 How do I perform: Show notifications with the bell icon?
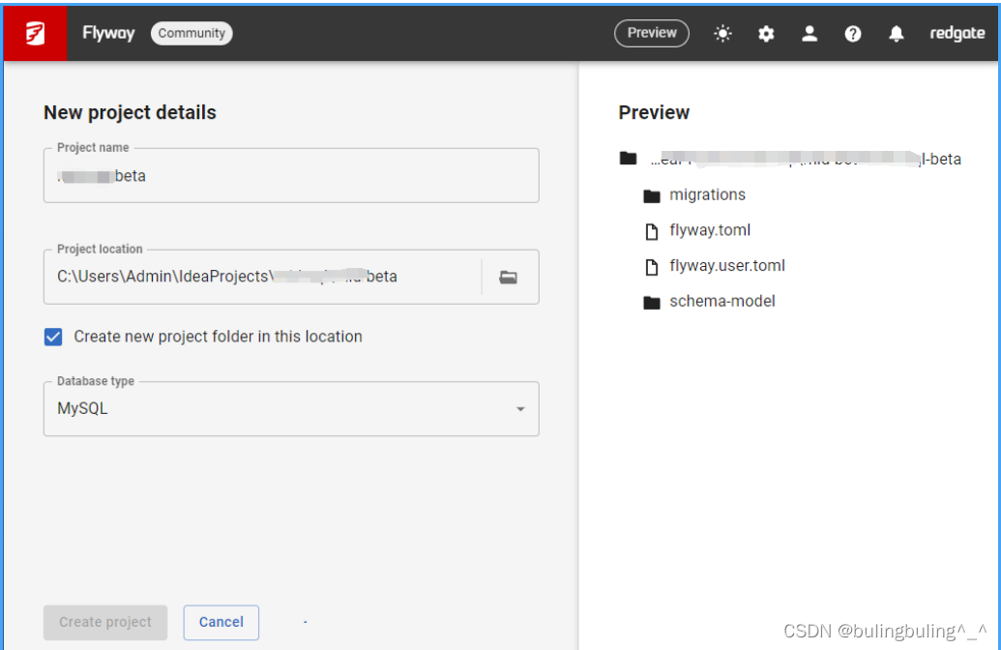click(897, 33)
